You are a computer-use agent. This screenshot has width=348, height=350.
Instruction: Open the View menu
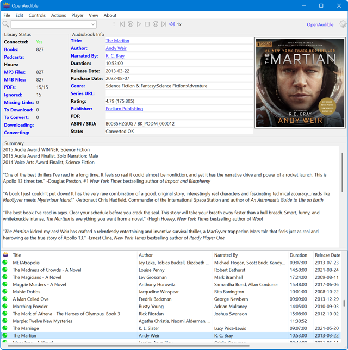coord(94,15)
